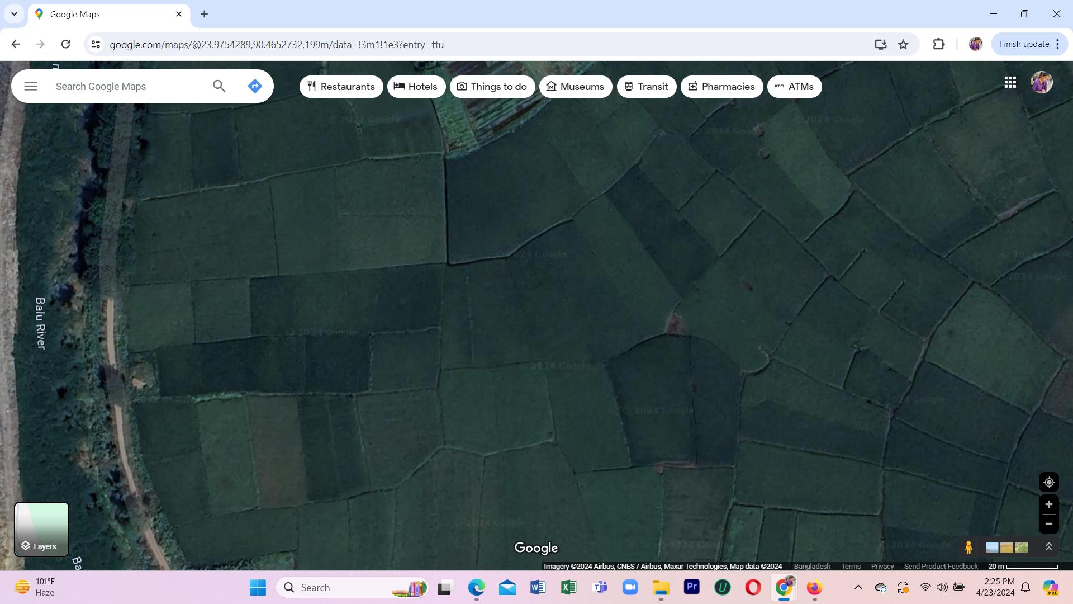Image resolution: width=1073 pixels, height=604 pixels.
Task: Click Send Product Feedback
Action: pos(941,566)
